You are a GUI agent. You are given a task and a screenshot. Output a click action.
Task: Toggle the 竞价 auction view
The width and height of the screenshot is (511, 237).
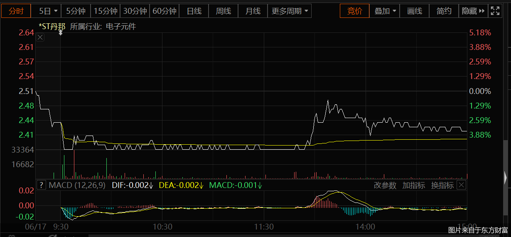point(354,11)
